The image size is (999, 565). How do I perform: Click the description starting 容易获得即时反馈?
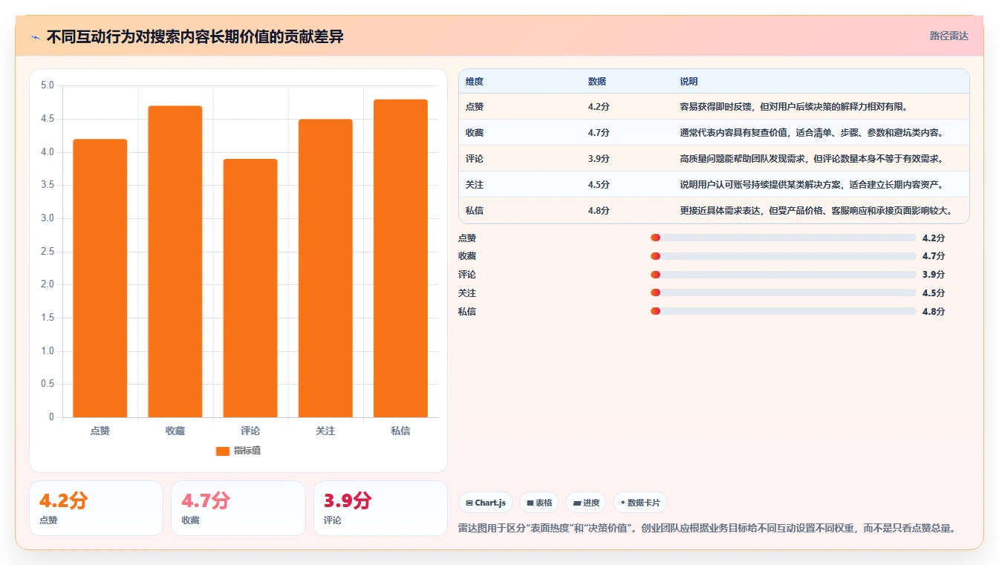(x=794, y=107)
